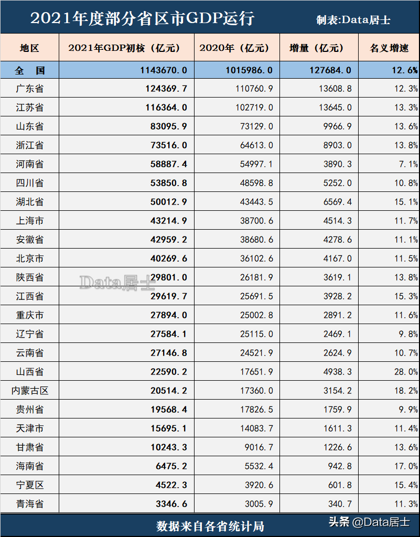Click Hubei increment 6569.4
This screenshot has height=537, width=420.
click(x=338, y=202)
